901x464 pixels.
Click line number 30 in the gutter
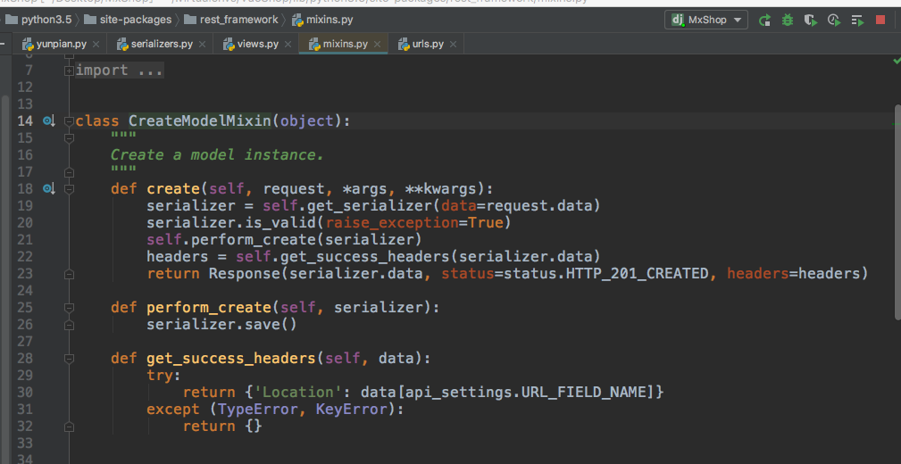pyautogui.click(x=25, y=393)
